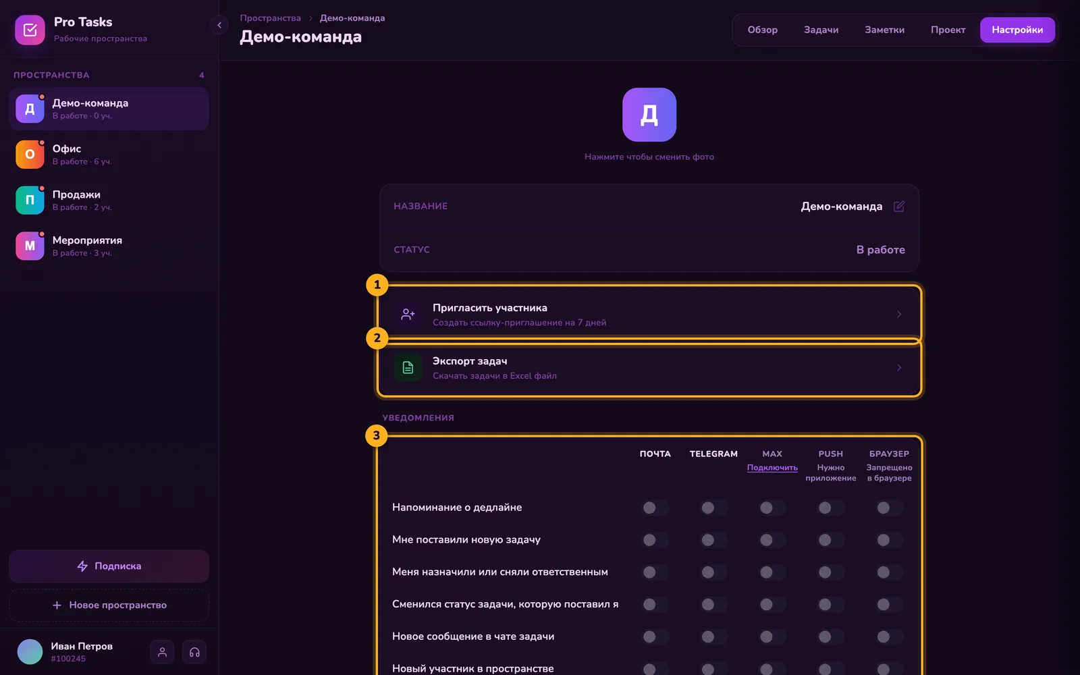This screenshot has width=1080, height=675.
Task: Click the Новое пространство button
Action: [x=109, y=605]
